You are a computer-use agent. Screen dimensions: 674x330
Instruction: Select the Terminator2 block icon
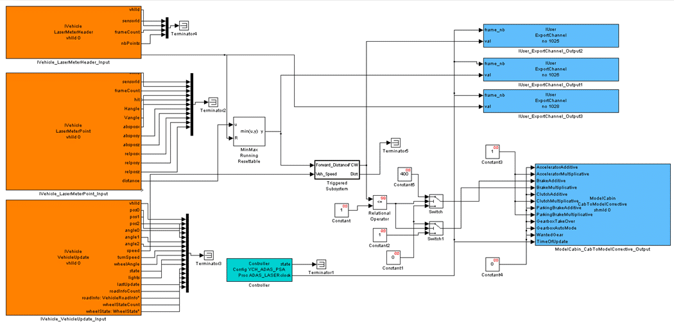[x=213, y=102]
